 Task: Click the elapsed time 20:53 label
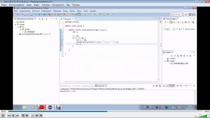[x=4, y=111]
